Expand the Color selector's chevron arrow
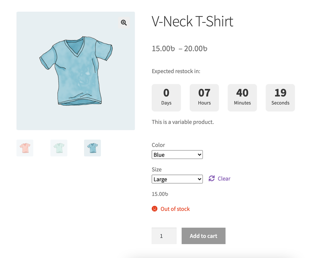Viewport: 318px width, 258px height. [x=199, y=154]
